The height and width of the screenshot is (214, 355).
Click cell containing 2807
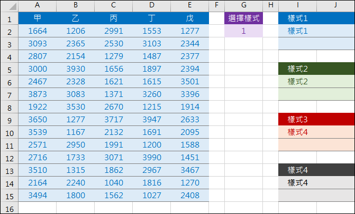point(38,56)
